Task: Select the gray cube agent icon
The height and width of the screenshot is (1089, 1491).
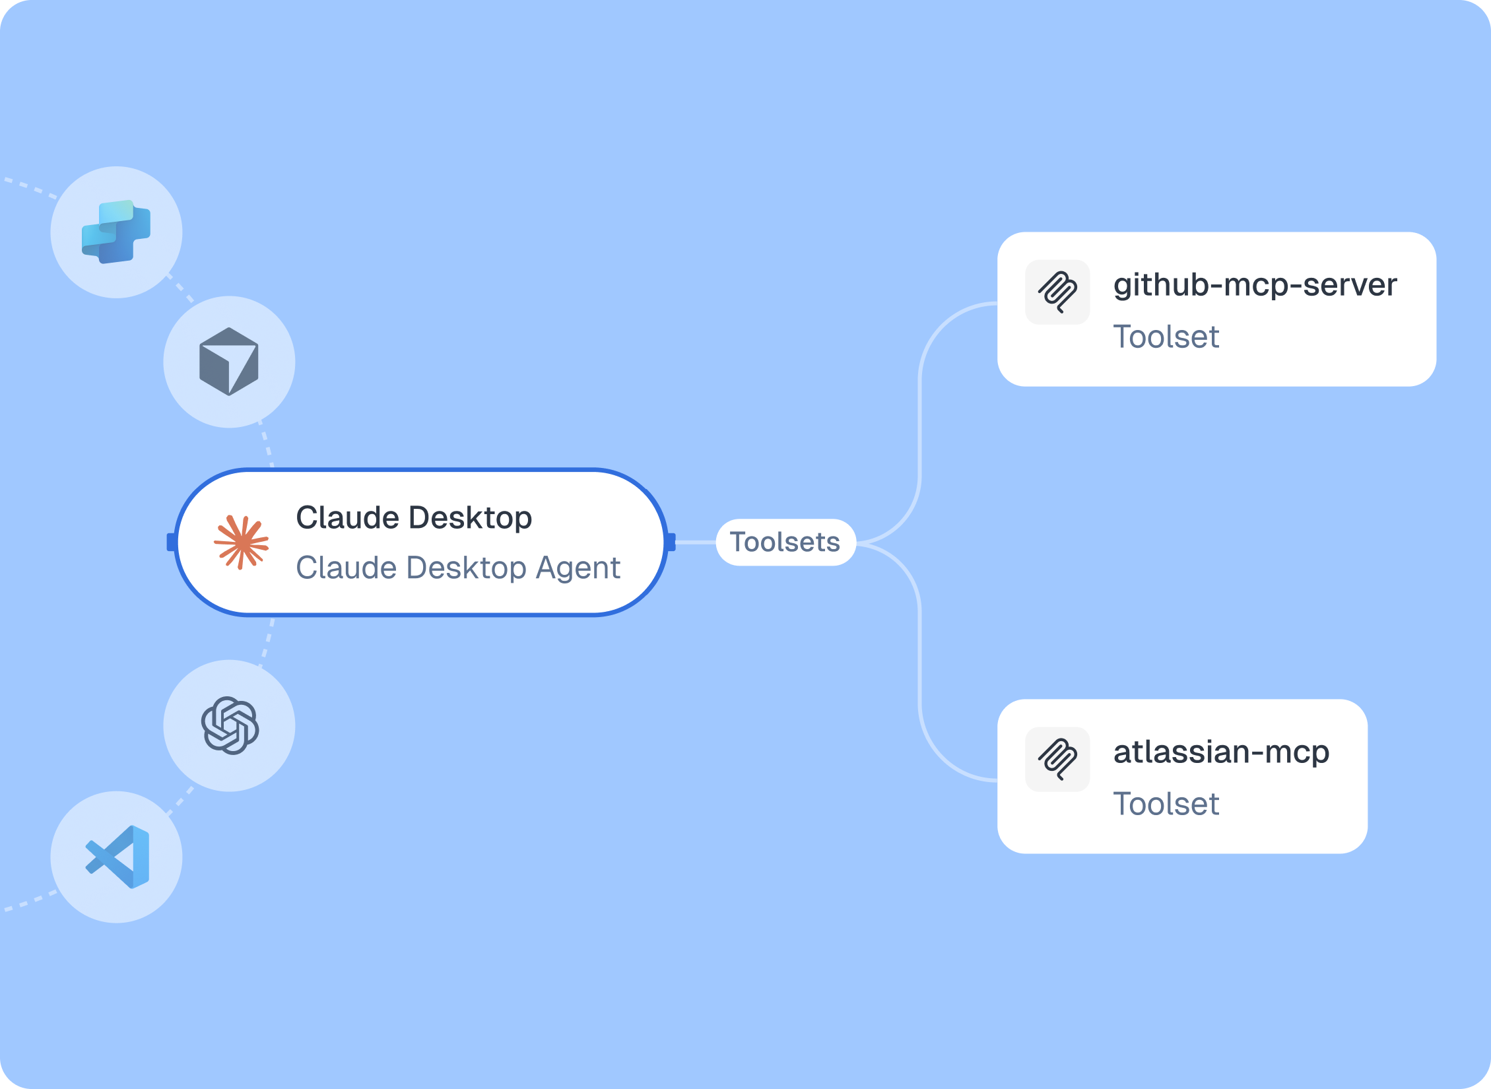Action: coord(229,362)
